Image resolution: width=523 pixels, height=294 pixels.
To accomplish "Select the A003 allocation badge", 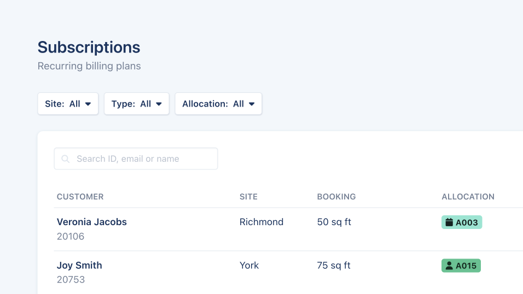I will (x=462, y=222).
